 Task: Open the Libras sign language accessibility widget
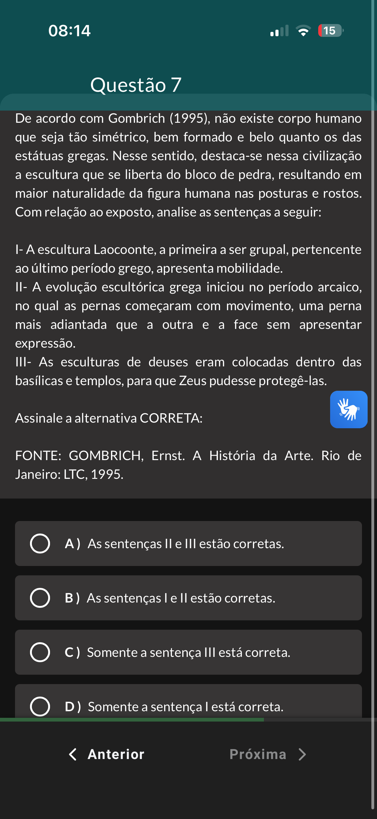[348, 409]
